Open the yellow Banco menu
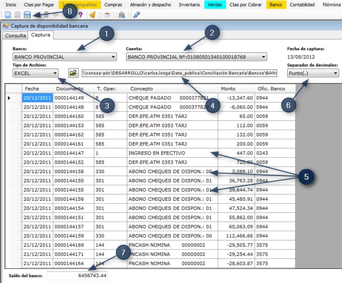The height and width of the screenshot is (283, 342). tap(276, 5)
